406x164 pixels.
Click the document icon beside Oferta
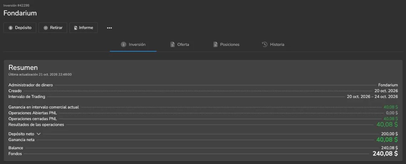tap(172, 45)
